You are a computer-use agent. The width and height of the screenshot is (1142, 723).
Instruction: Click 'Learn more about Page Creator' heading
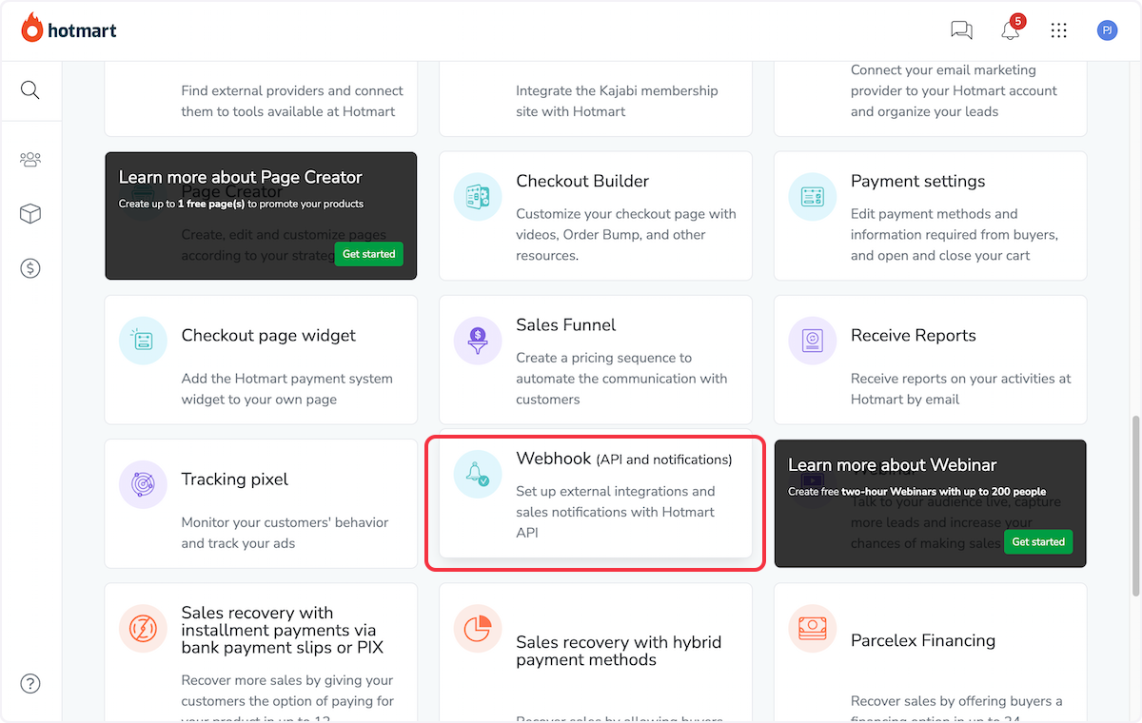[240, 177]
